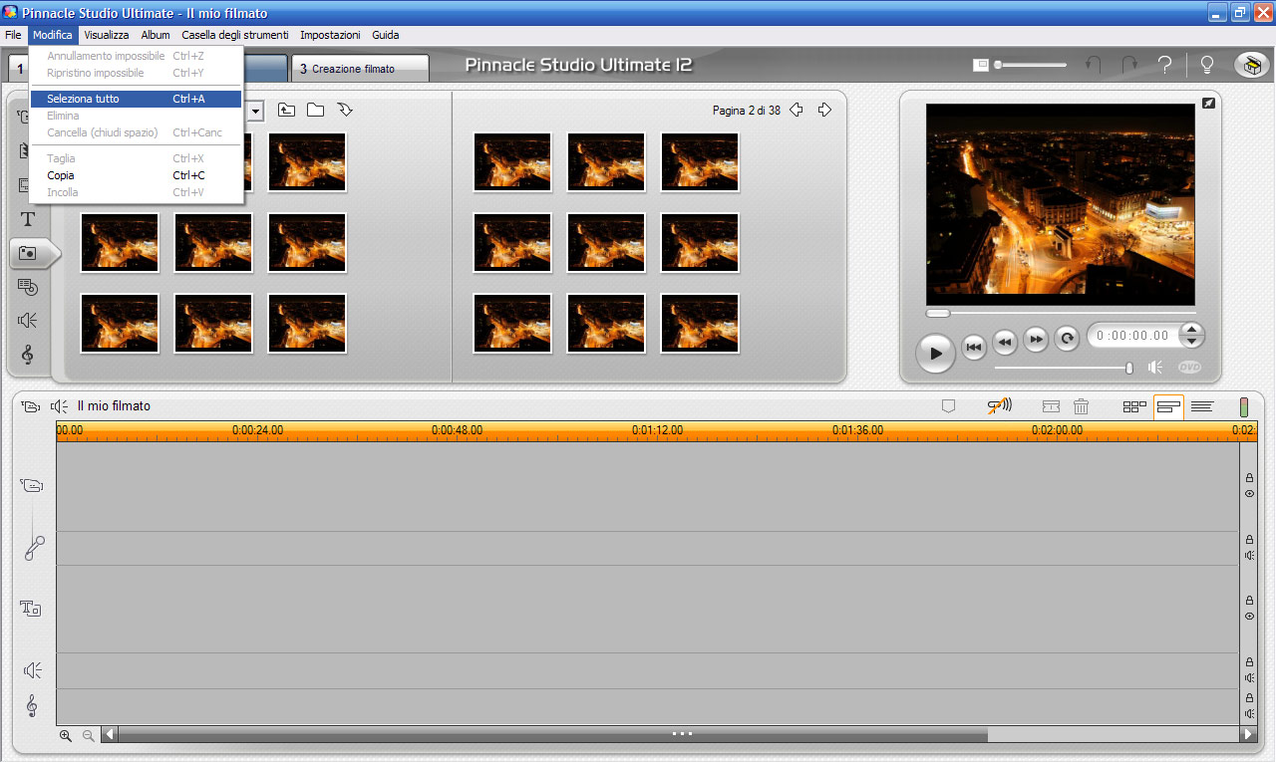Open the video toolbox above the timeline
The height and width of the screenshot is (762, 1276).
30,406
